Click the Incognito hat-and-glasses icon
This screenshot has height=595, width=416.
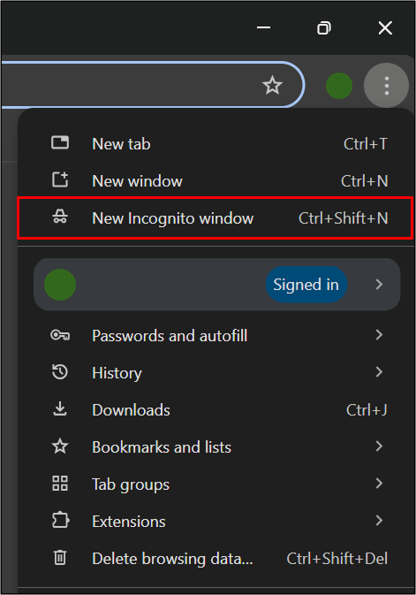(60, 217)
